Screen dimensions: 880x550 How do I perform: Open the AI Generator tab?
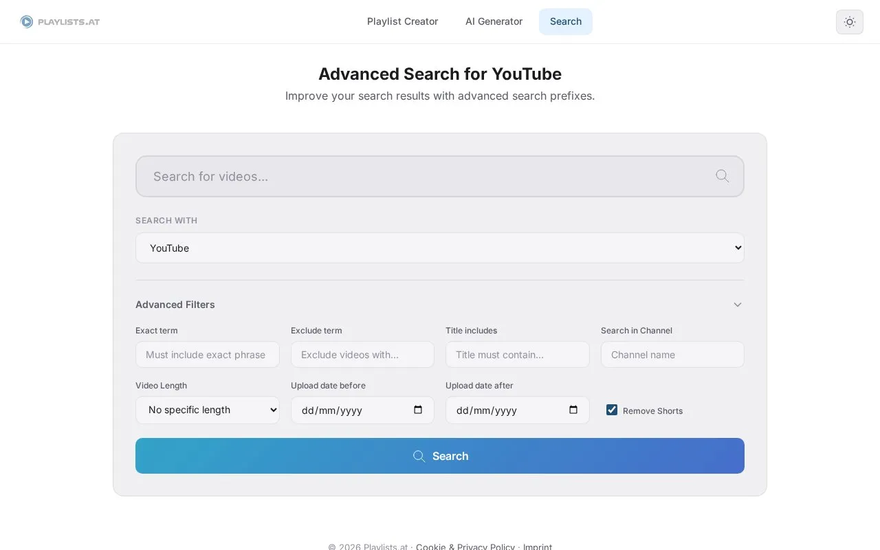pyautogui.click(x=494, y=21)
